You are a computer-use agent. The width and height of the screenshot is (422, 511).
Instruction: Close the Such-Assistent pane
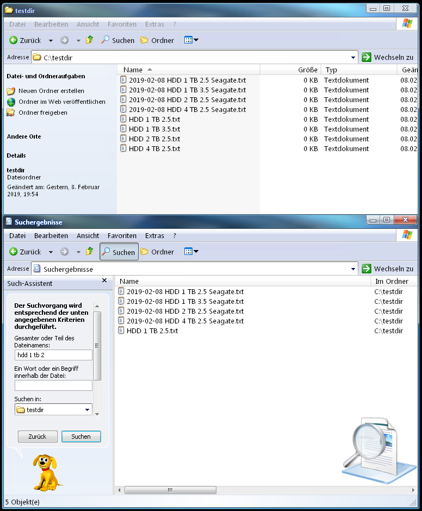104,281
